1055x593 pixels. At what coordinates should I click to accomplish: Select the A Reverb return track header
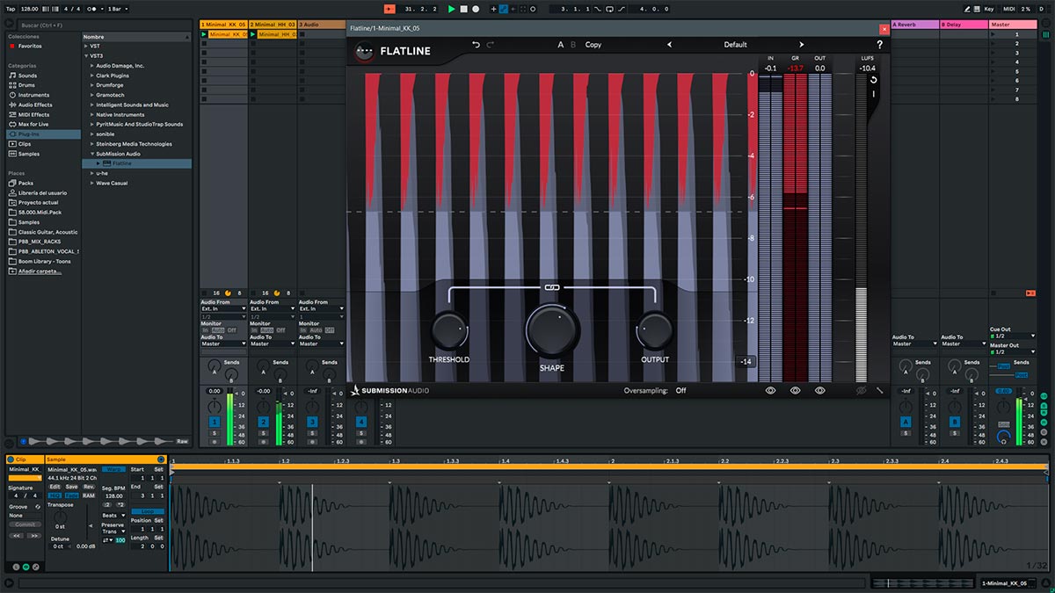point(914,25)
